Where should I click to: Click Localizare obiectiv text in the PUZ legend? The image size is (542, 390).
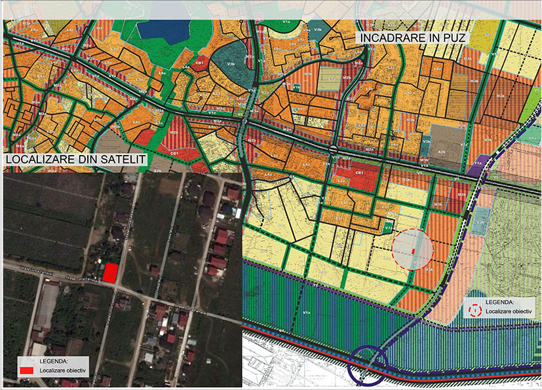pyautogui.click(x=508, y=311)
